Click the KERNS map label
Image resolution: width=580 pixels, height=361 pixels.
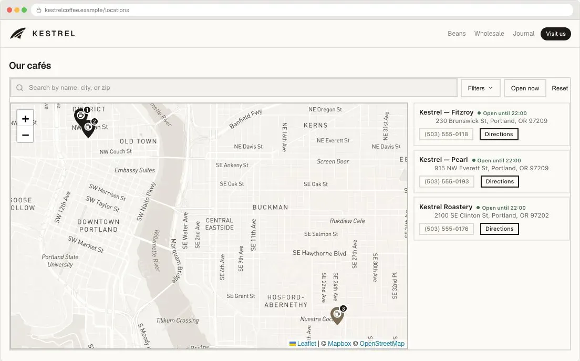point(316,126)
